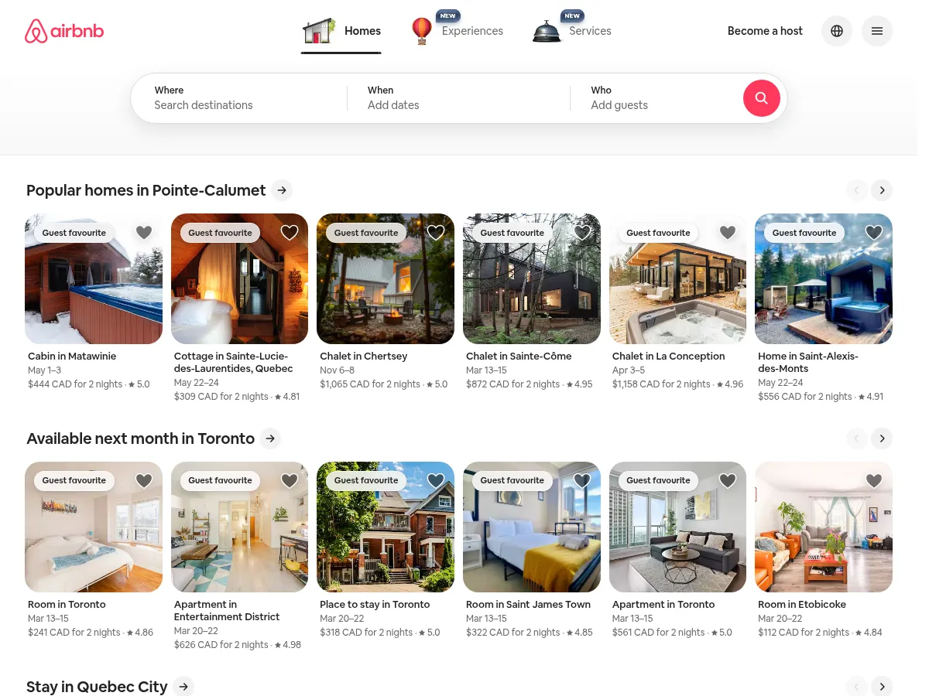
Task: Expand the Stay in Quebec City section
Action: pos(183,686)
